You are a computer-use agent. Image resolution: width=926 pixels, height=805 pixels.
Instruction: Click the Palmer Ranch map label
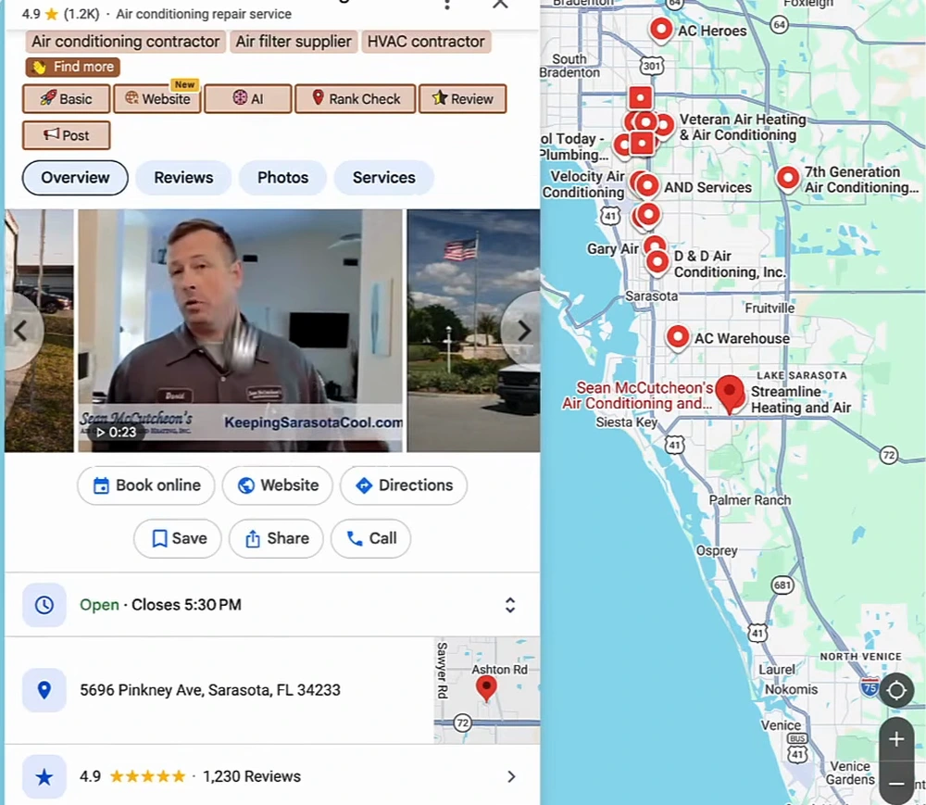pyautogui.click(x=749, y=500)
